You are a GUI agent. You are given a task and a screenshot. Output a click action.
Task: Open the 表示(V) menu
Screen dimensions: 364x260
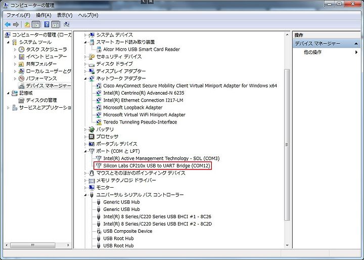[x=65, y=15]
